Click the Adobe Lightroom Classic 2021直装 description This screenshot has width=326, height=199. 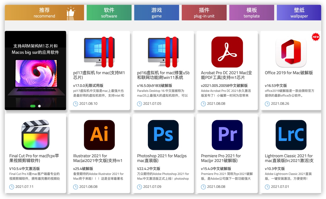tap(288, 176)
